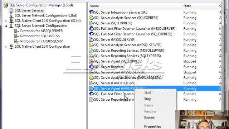
Task: Sort services by the Name column header
Action: click(x=94, y=6)
